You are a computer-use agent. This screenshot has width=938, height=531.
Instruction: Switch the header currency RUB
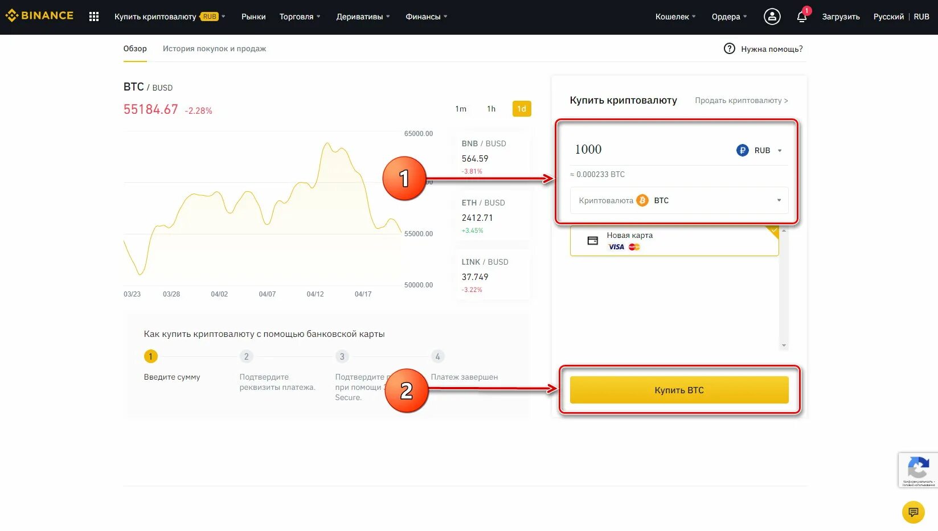click(x=921, y=17)
